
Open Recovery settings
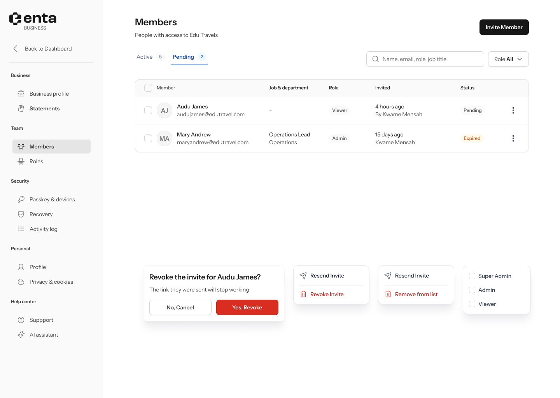coord(51,214)
